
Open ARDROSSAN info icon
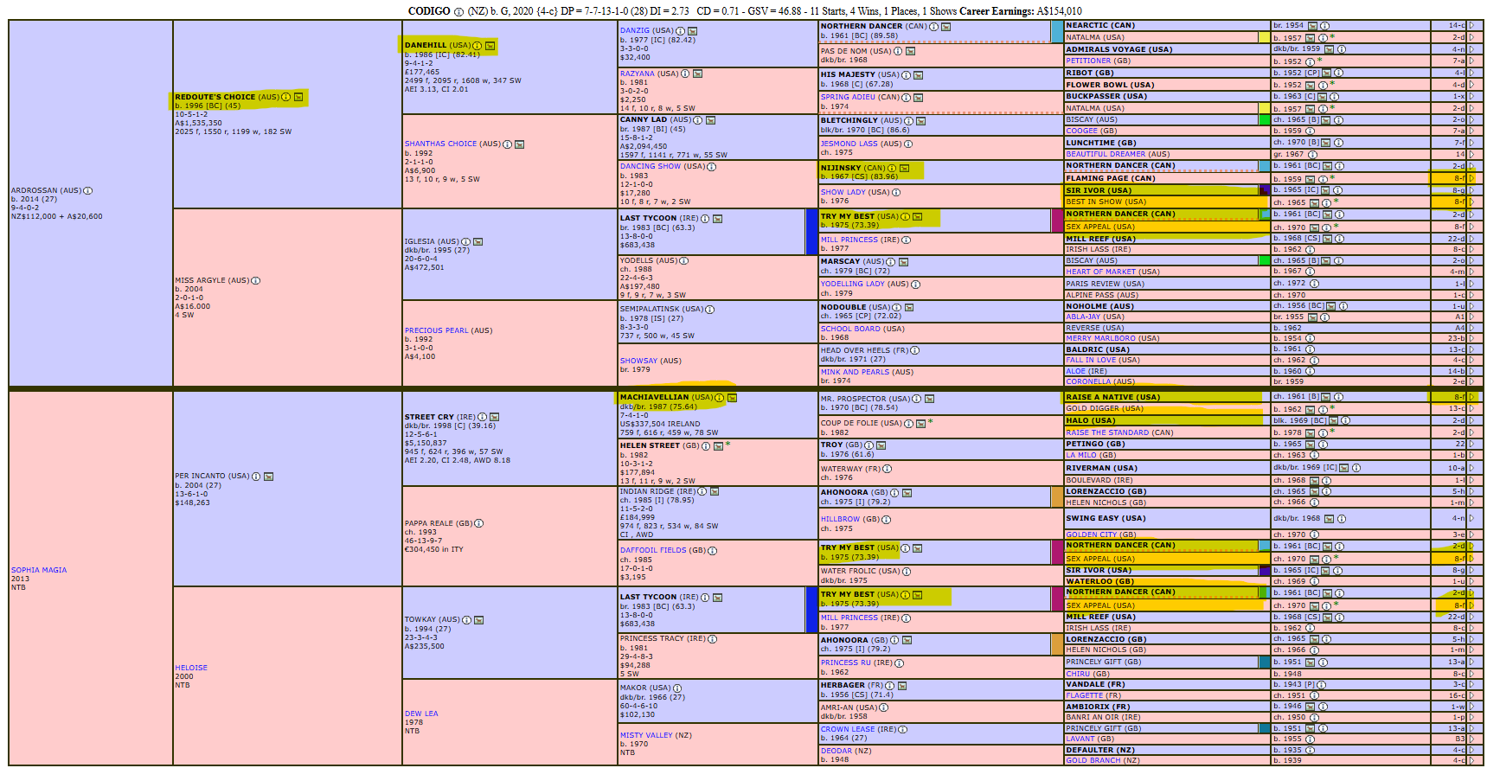(x=87, y=190)
